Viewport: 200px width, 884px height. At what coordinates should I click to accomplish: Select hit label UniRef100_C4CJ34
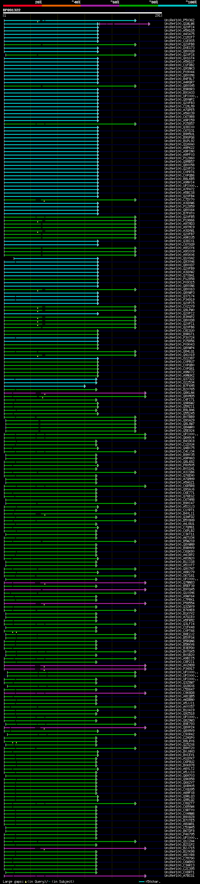coord(179,452)
